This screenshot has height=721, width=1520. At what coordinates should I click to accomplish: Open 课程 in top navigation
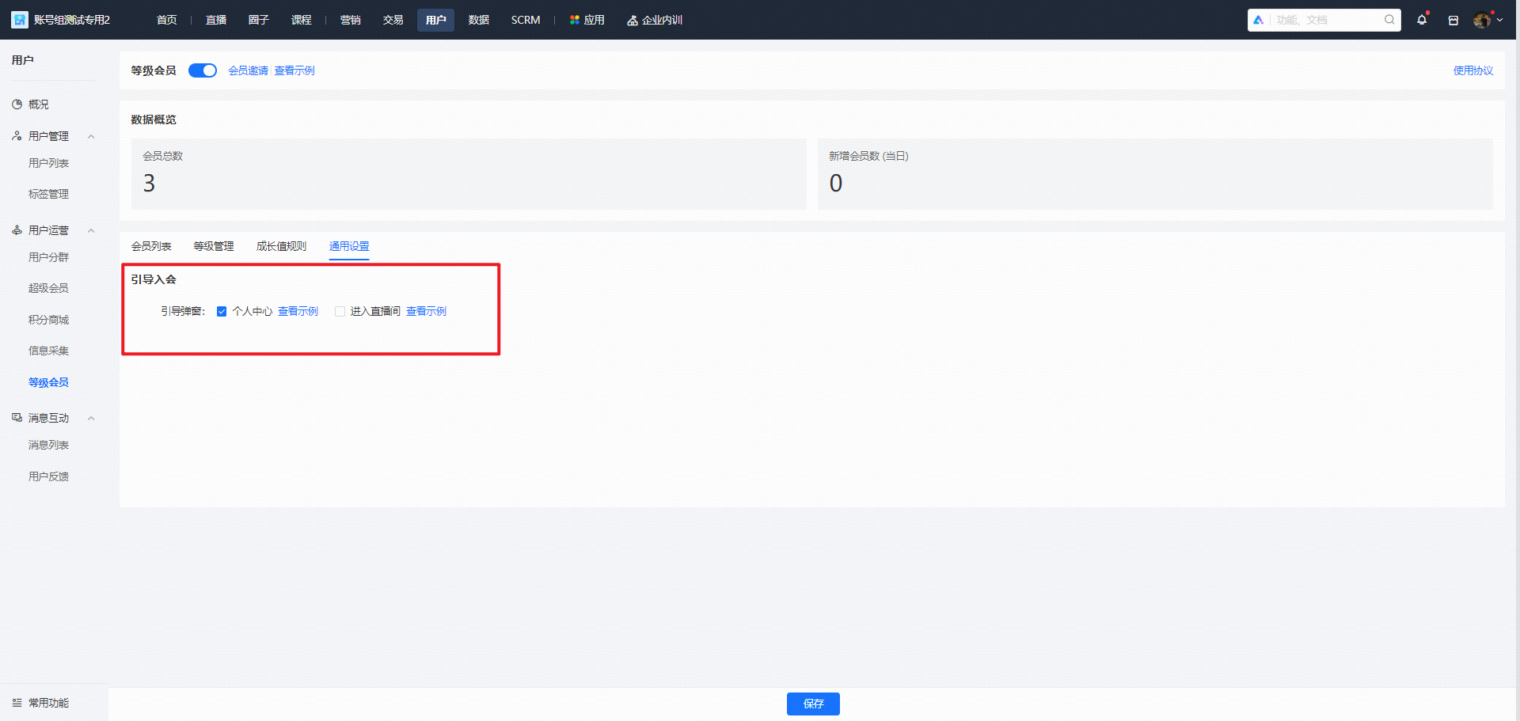tap(302, 20)
